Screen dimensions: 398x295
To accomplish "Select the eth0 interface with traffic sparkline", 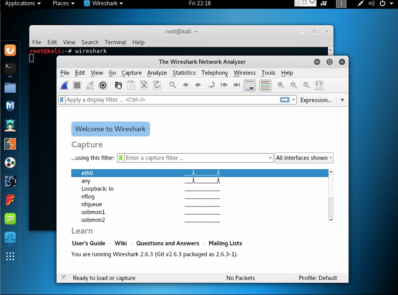I will 130,173.
